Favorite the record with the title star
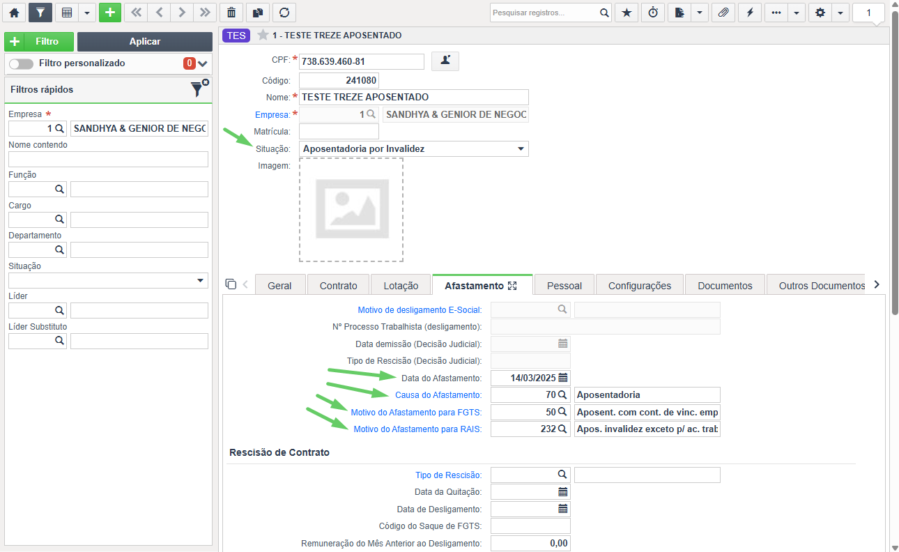Image resolution: width=899 pixels, height=552 pixels. click(x=263, y=35)
